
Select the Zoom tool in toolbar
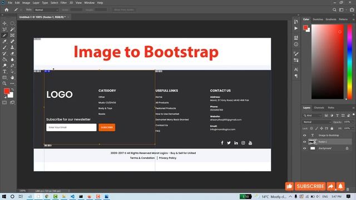pos(4,84)
